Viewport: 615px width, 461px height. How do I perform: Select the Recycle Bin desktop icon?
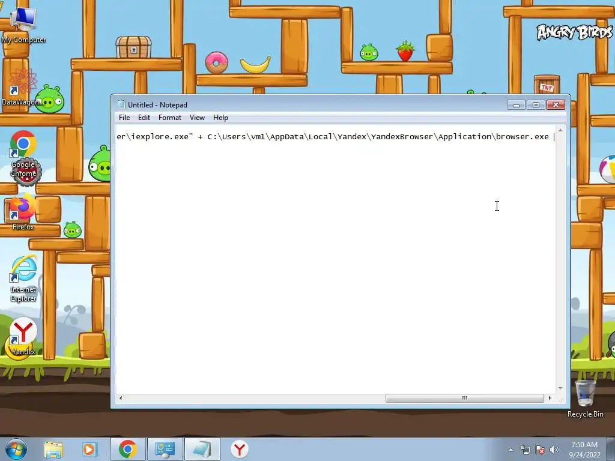pos(585,399)
